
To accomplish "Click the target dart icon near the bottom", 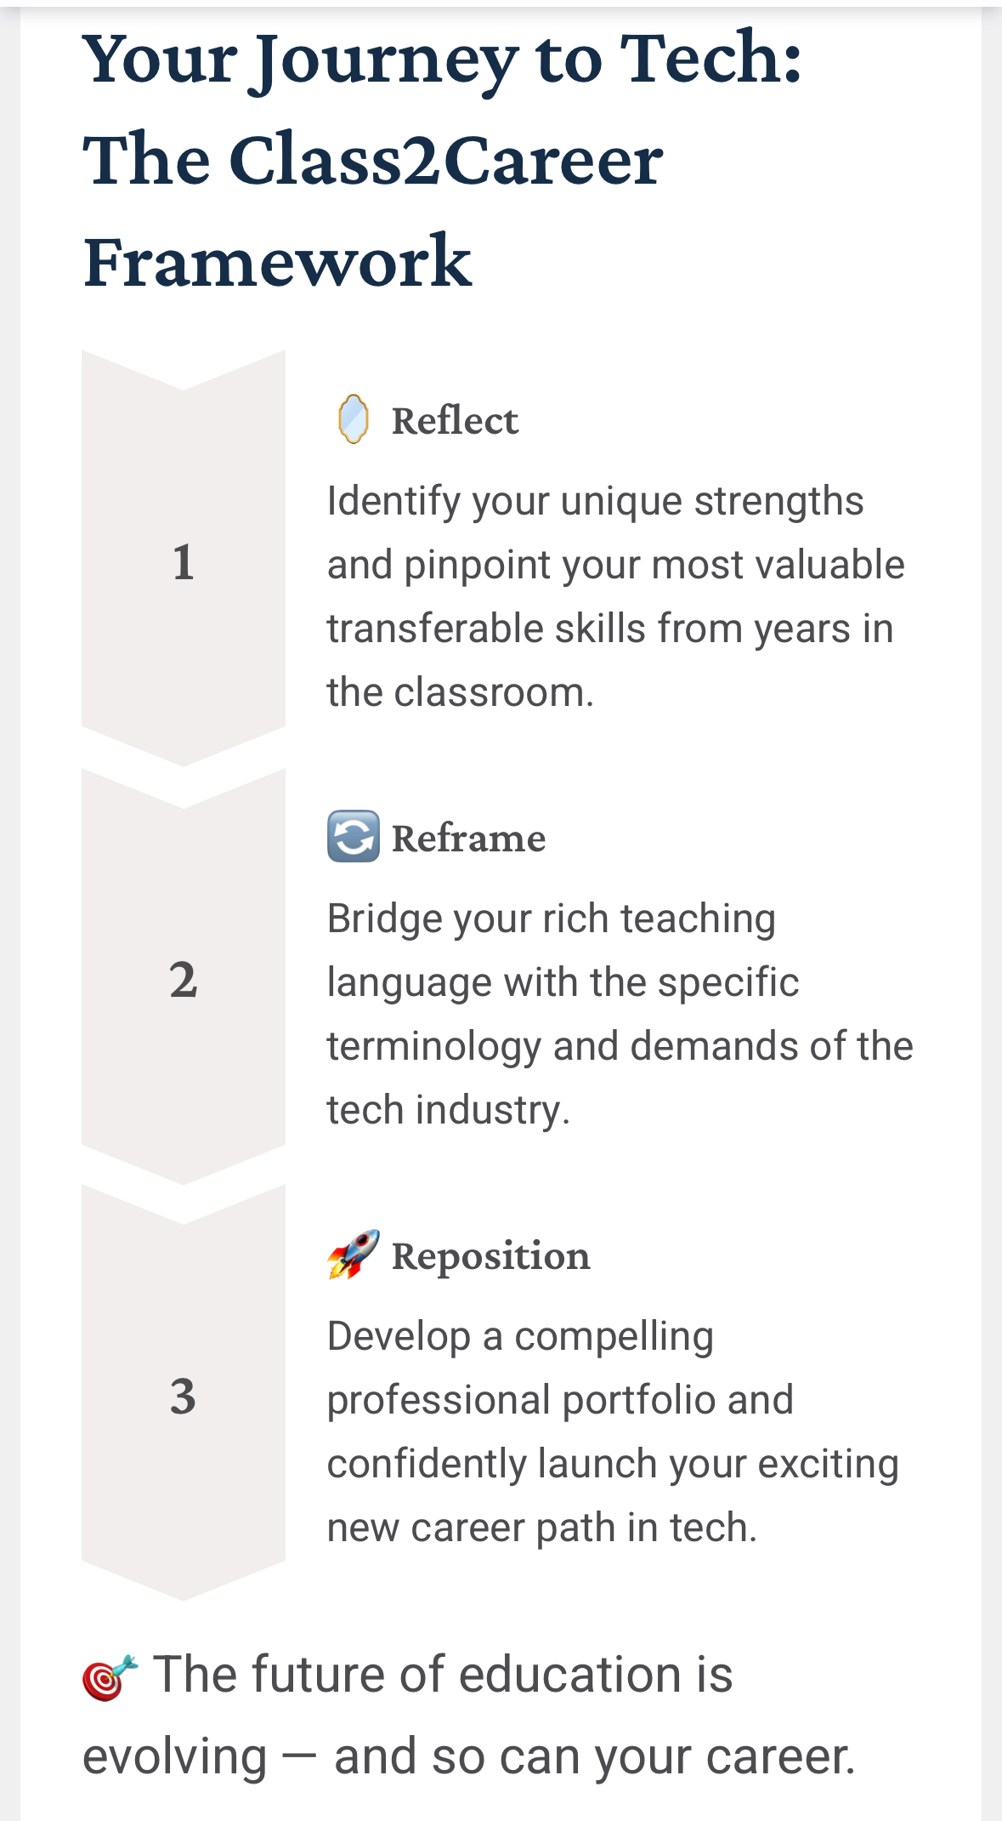I will (x=110, y=1676).
